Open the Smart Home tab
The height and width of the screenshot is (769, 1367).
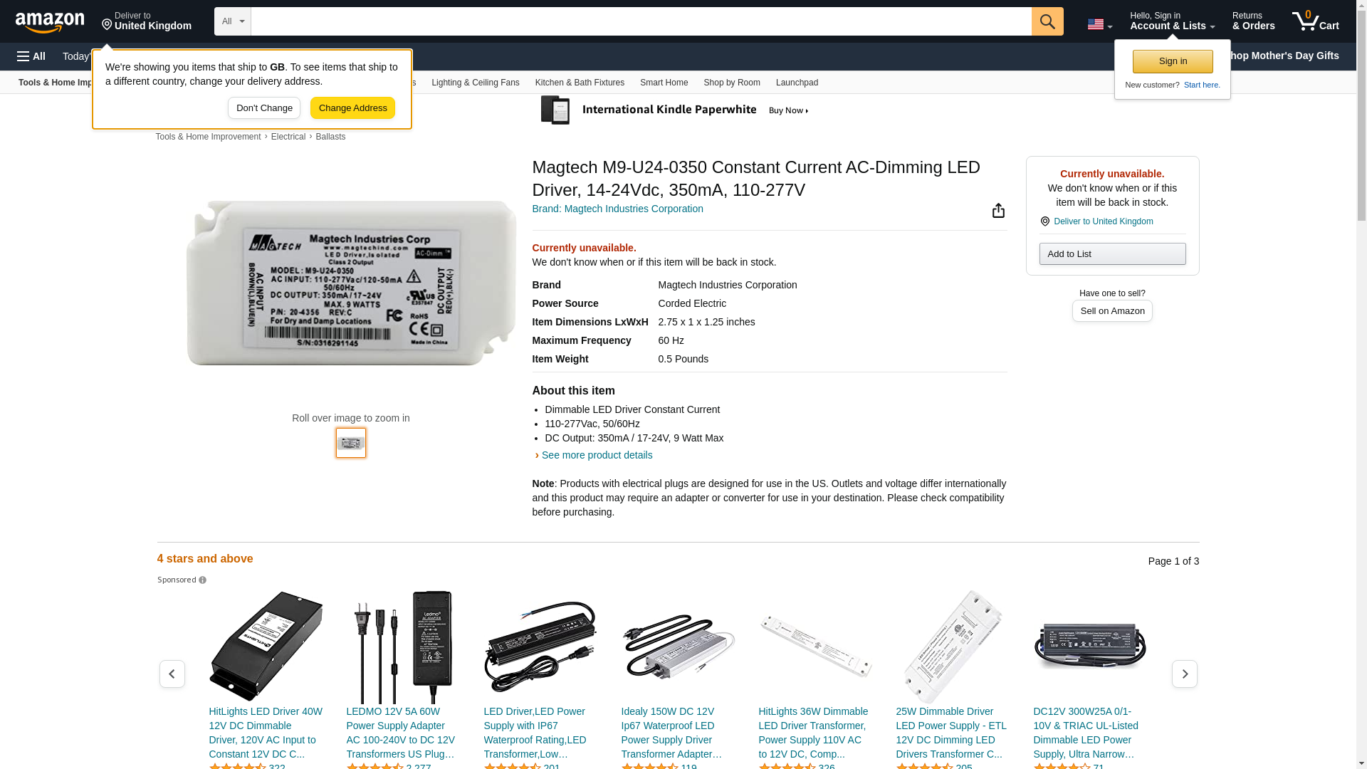664,83
